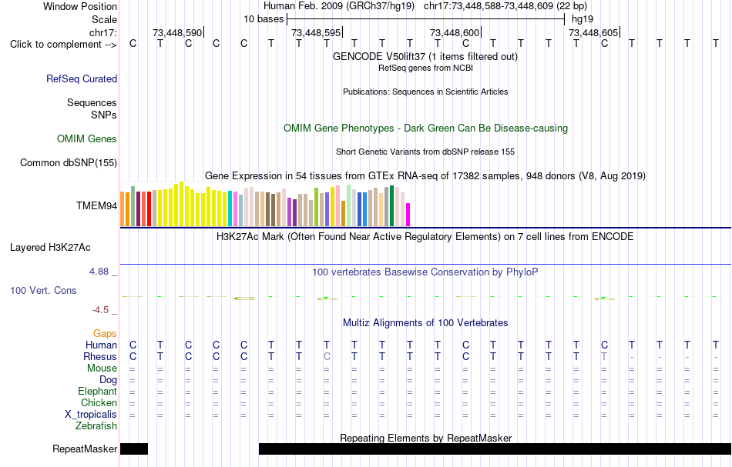Click the Sequences track label
Screen dimensions: 732x467
click(92, 102)
